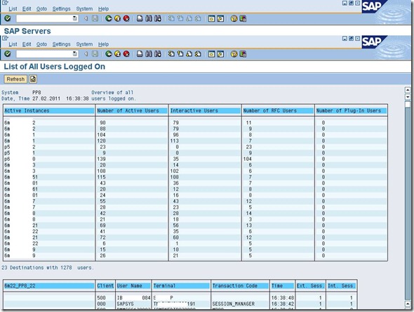Click red Cancel icon in SAP Servers toolbar
This screenshot has width=414, height=312.
click(126, 18)
